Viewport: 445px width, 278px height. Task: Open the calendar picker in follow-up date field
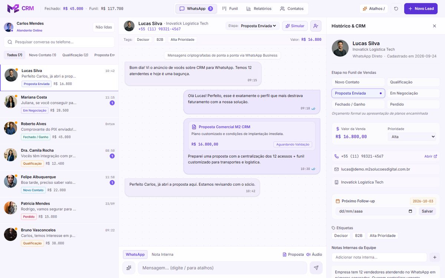pyautogui.click(x=410, y=211)
